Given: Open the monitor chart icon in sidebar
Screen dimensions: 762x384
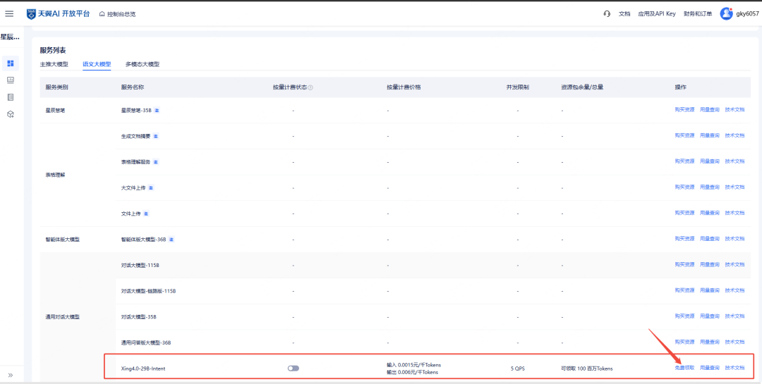Looking at the screenshot, I should click(11, 80).
